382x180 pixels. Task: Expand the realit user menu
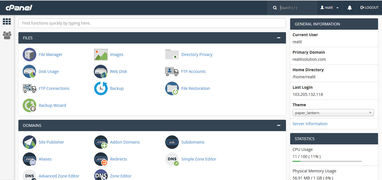click(329, 8)
